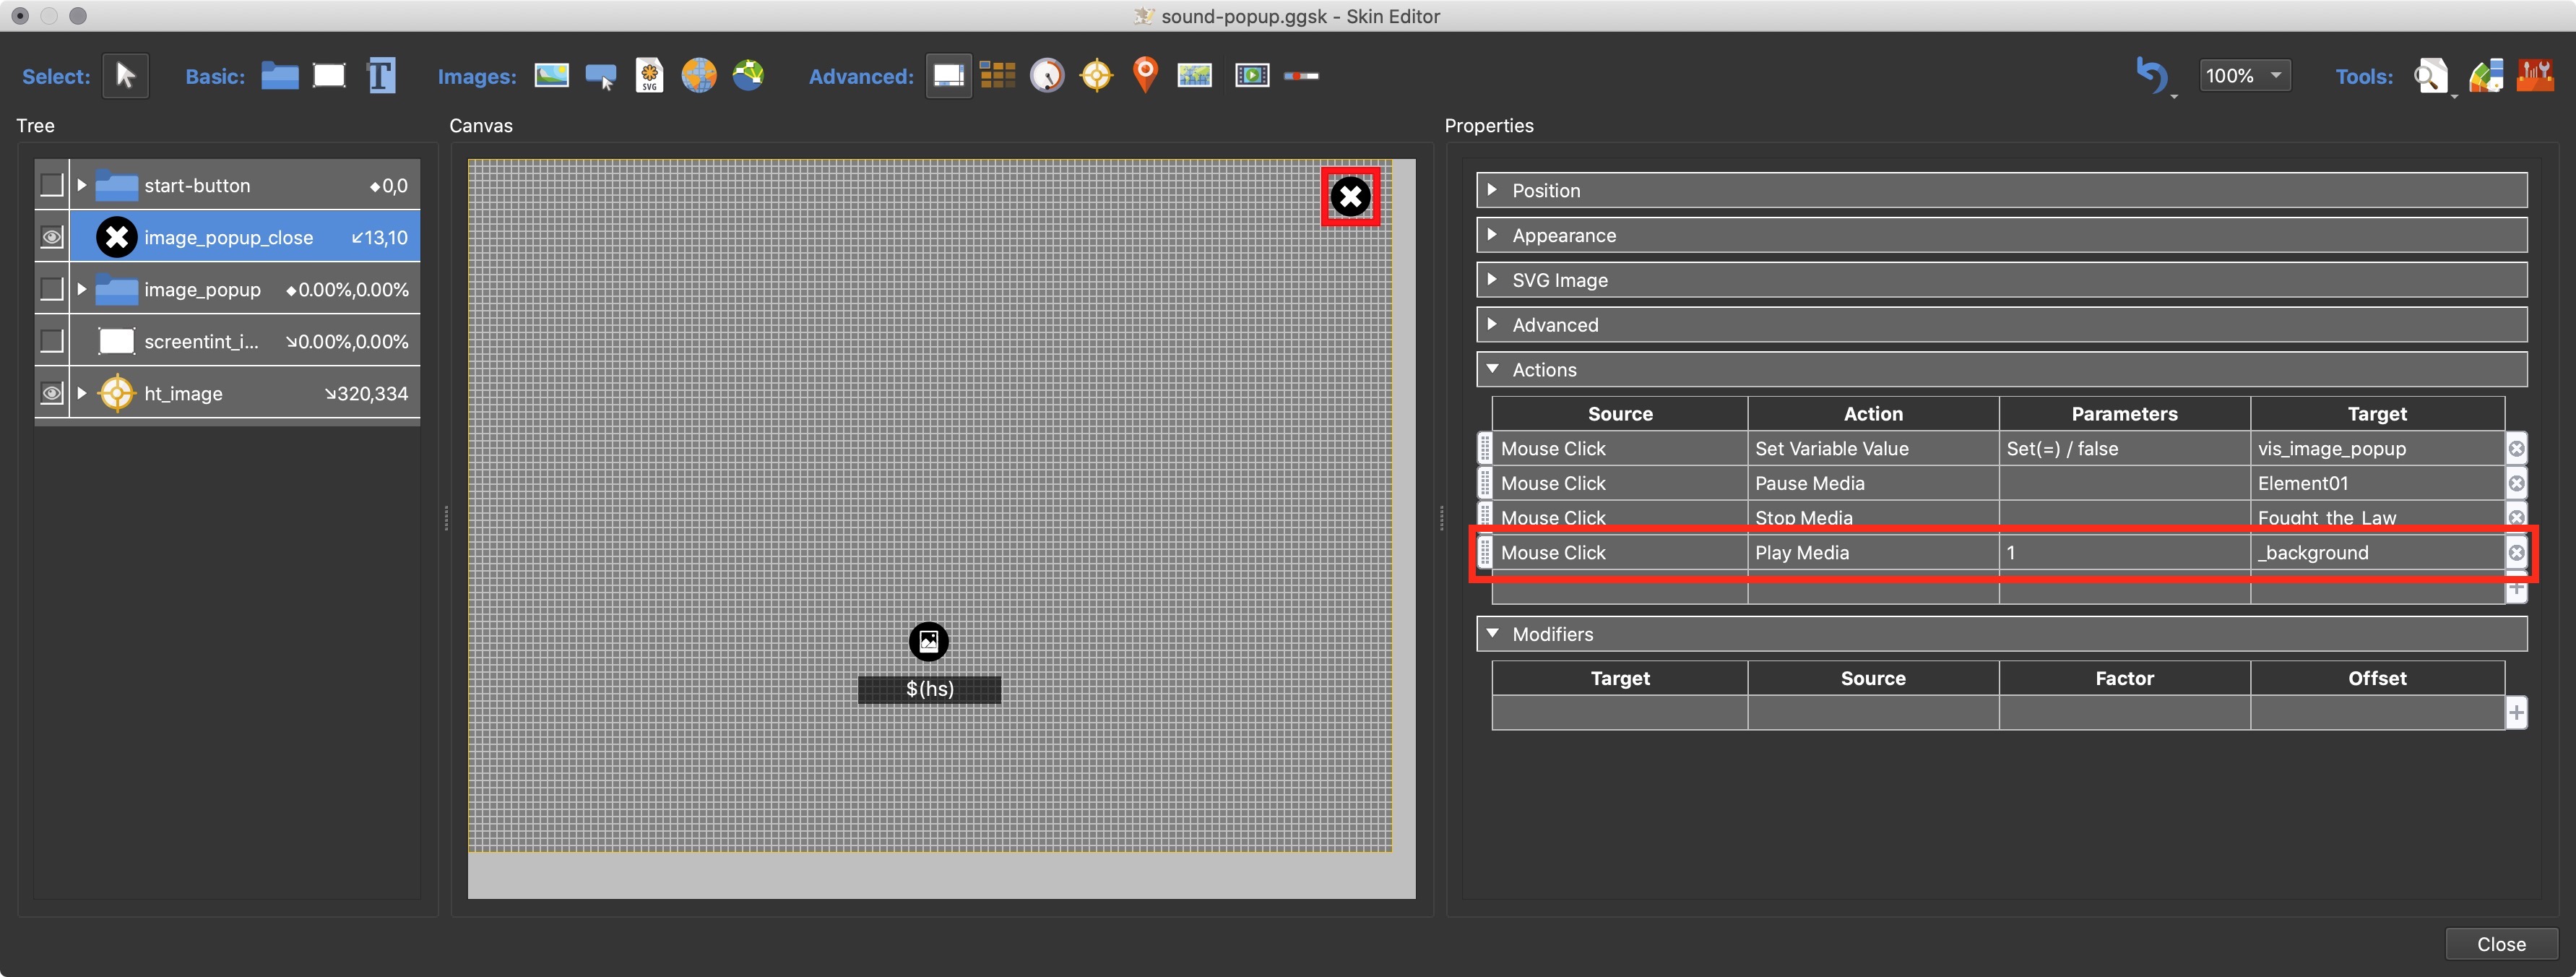Image resolution: width=2576 pixels, height=977 pixels.
Task: Expand the Advanced properties section
Action: [x=2001, y=325]
